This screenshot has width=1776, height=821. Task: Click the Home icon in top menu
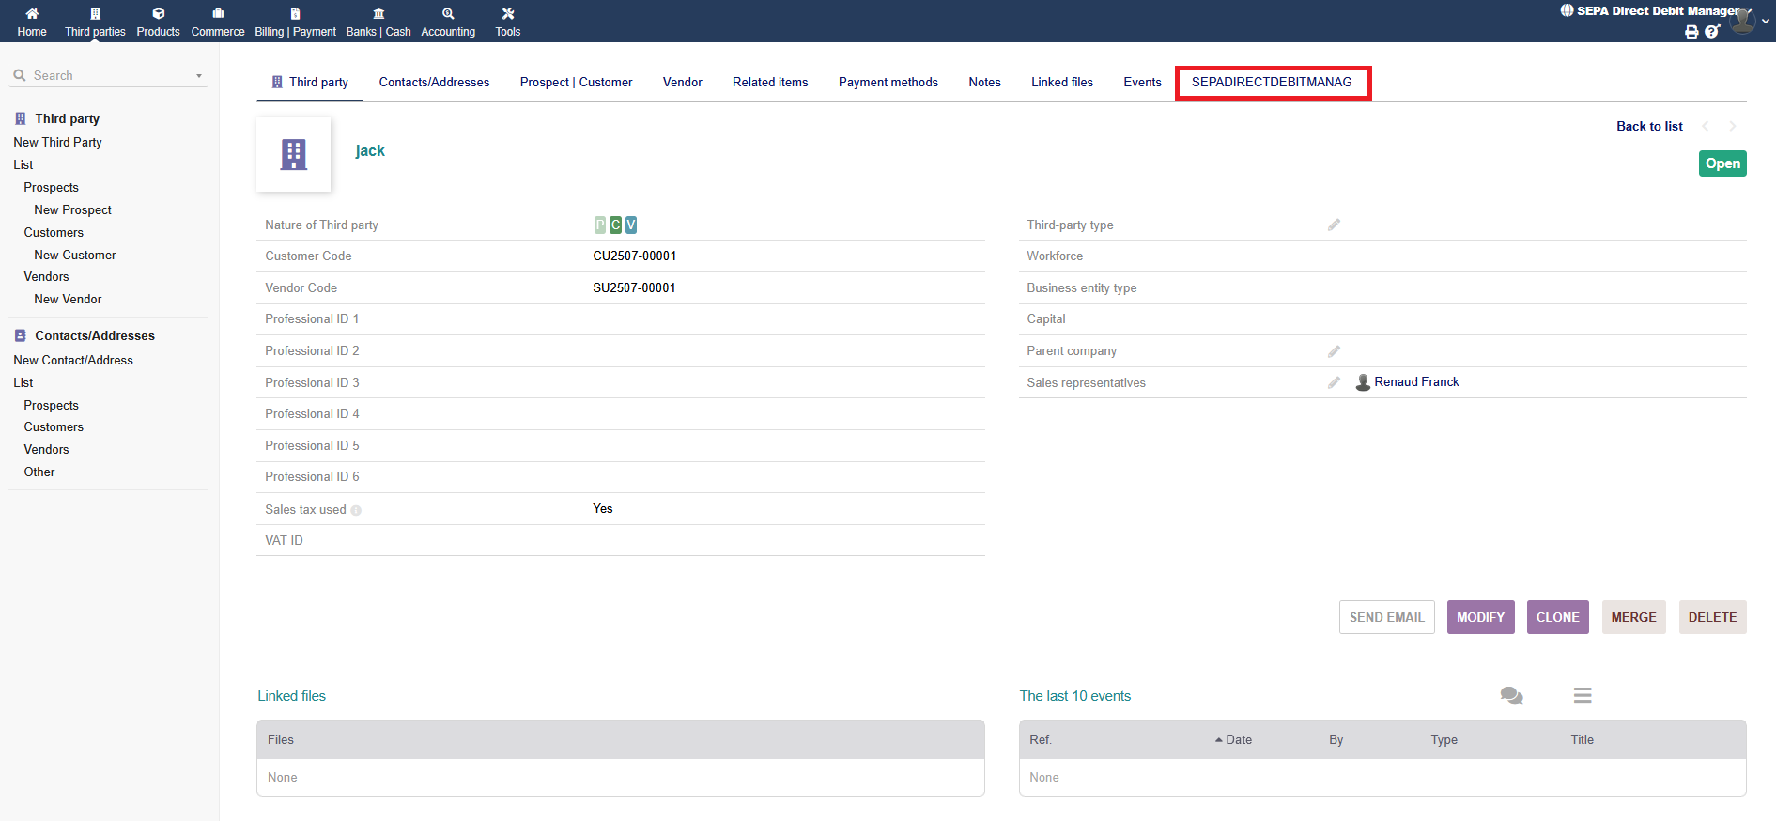(32, 14)
